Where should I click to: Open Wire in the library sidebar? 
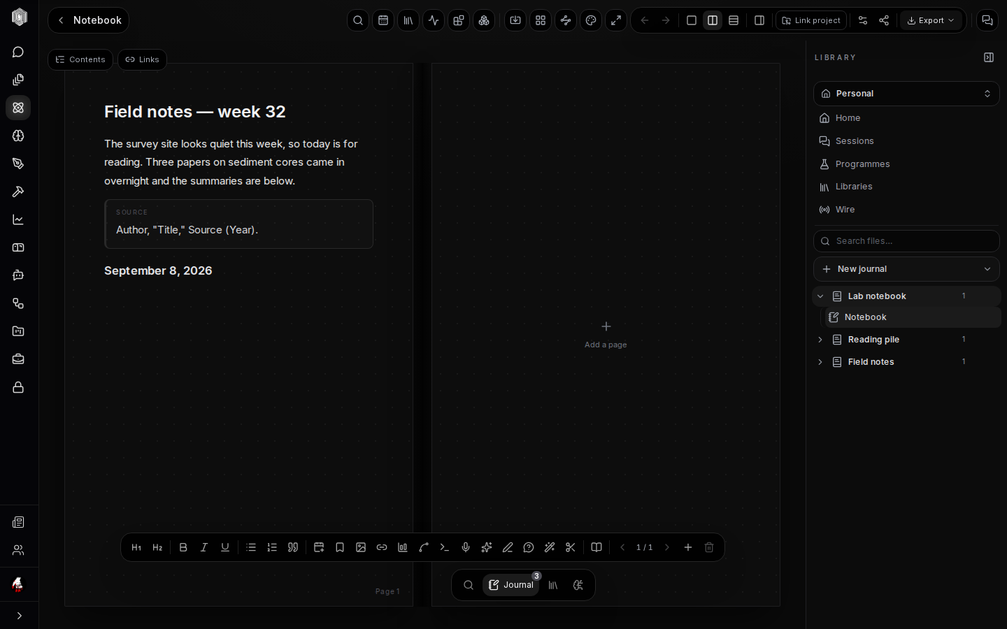pyautogui.click(x=906, y=210)
